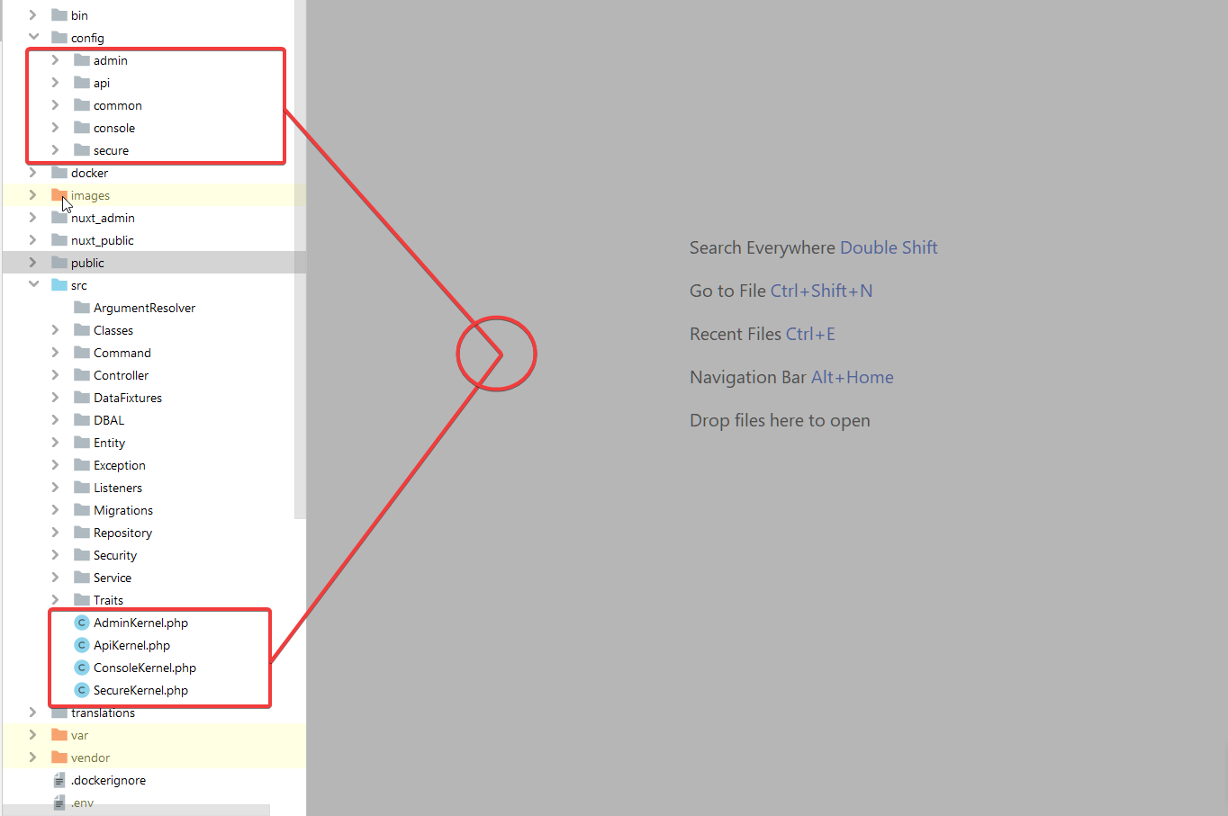Select the Traits folder
Viewport: 1228px width, 816px height.
108,600
